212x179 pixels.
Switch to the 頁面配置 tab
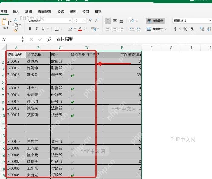[x=45, y=12]
